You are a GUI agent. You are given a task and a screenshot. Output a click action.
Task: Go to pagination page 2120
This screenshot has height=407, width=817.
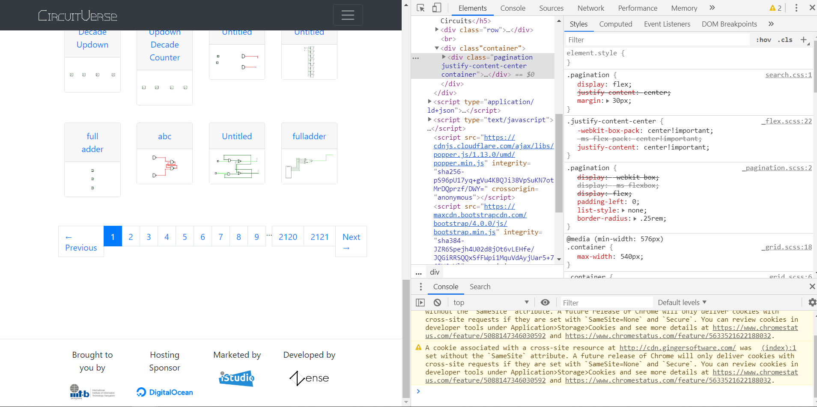tap(288, 236)
